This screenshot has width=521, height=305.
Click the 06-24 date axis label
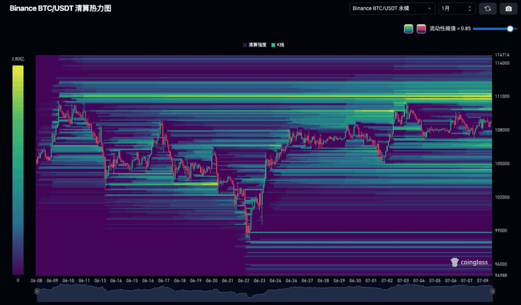click(276, 281)
